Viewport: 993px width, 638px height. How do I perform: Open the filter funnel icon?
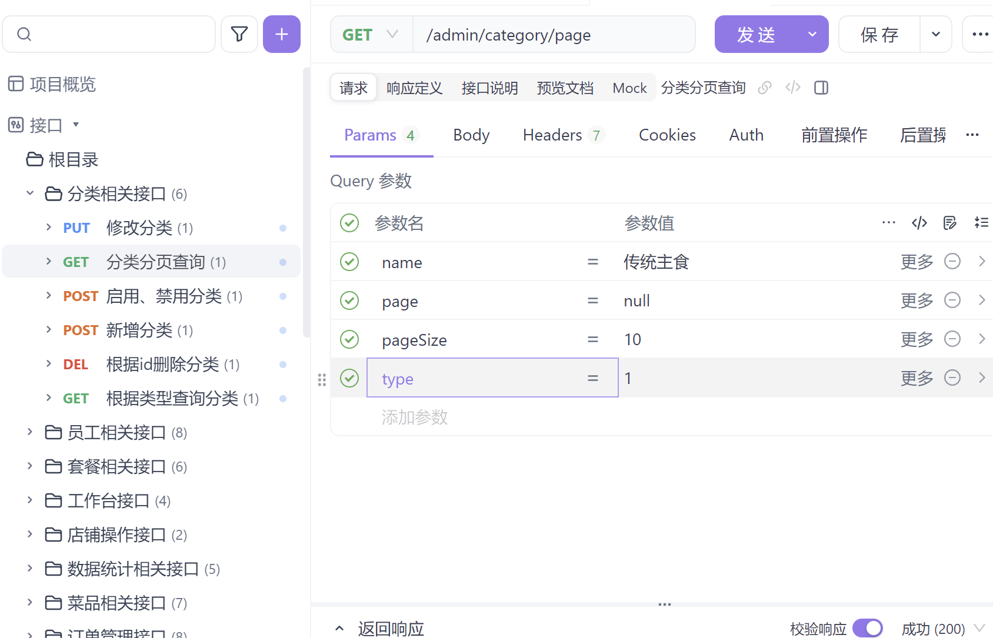239,34
